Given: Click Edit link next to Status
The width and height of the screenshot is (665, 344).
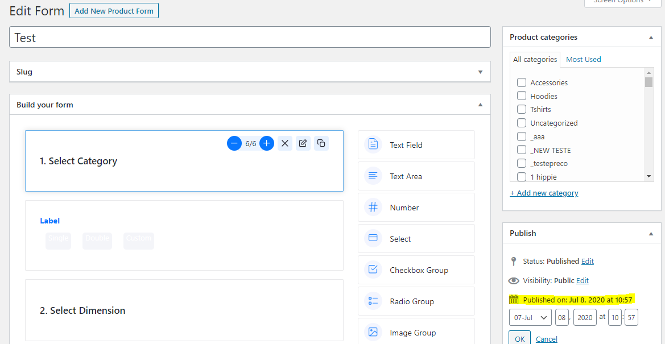Looking at the screenshot, I should click(588, 262).
